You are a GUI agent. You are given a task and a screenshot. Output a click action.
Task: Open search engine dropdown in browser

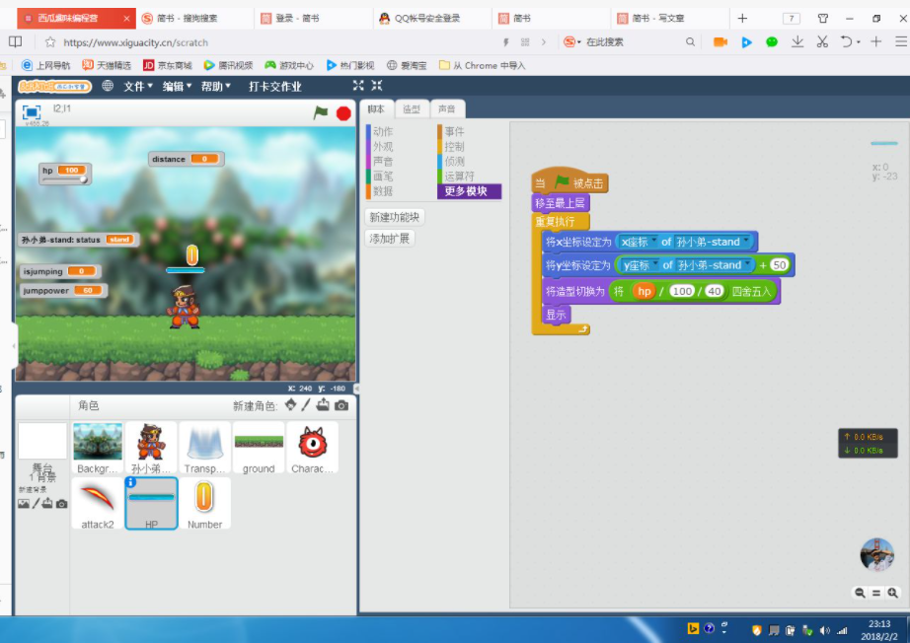(579, 42)
